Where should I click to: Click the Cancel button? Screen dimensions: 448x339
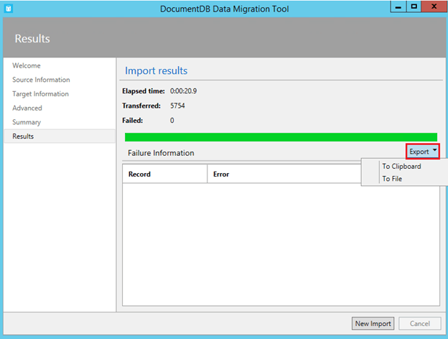(x=419, y=324)
